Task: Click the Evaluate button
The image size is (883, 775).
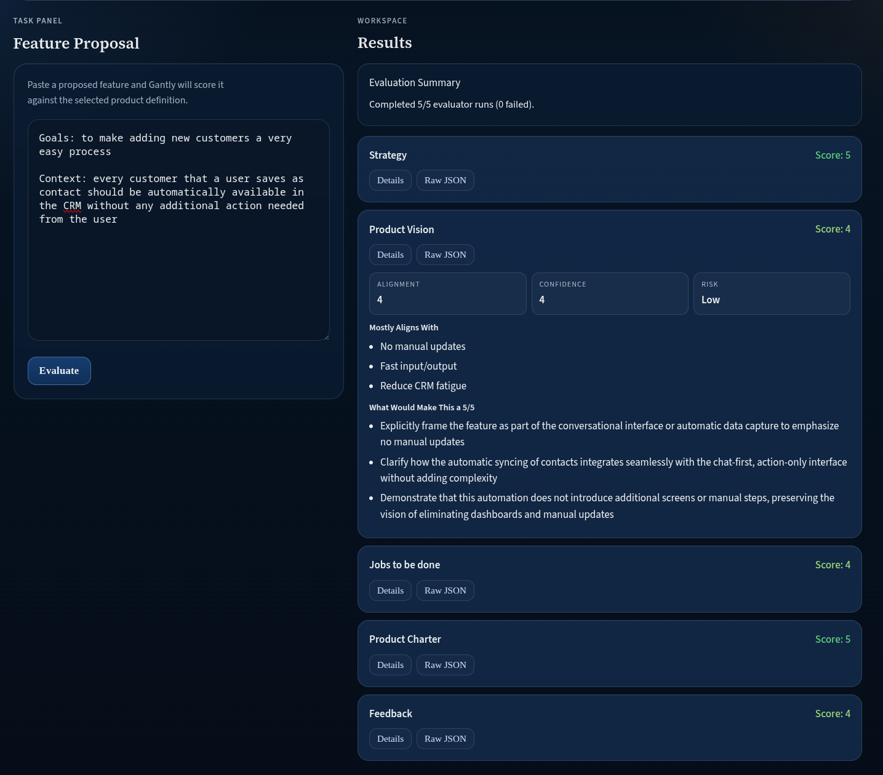Action: pos(59,371)
